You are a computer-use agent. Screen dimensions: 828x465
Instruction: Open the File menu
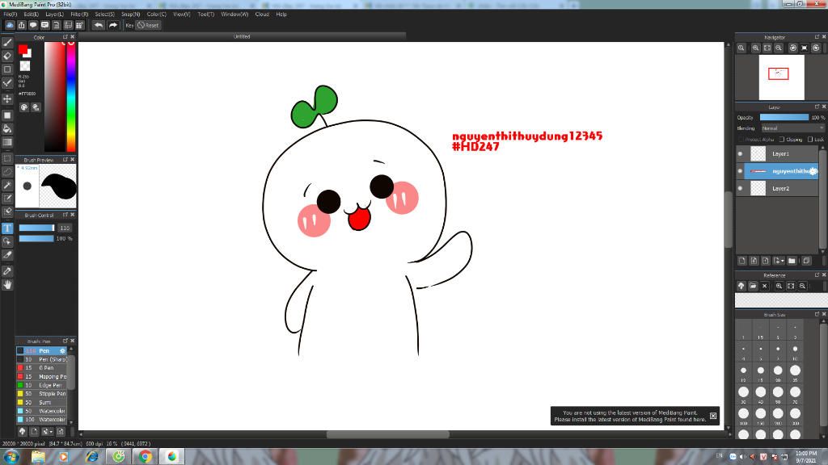coord(11,15)
